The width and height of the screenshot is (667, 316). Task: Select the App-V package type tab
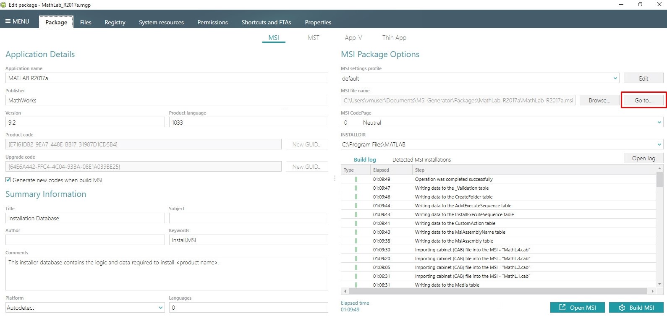point(353,37)
